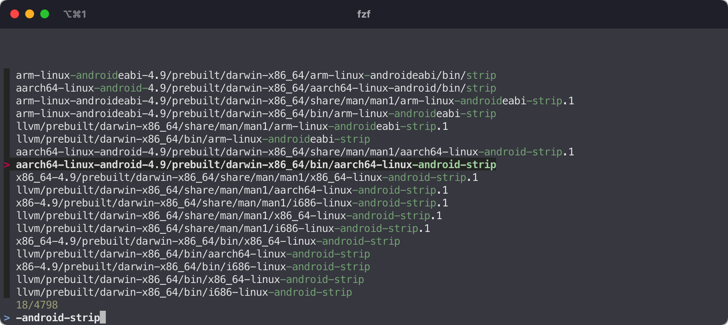Click the red pointer beside the highlighted result
Viewport: 728px width, 325px height.
pos(7,165)
